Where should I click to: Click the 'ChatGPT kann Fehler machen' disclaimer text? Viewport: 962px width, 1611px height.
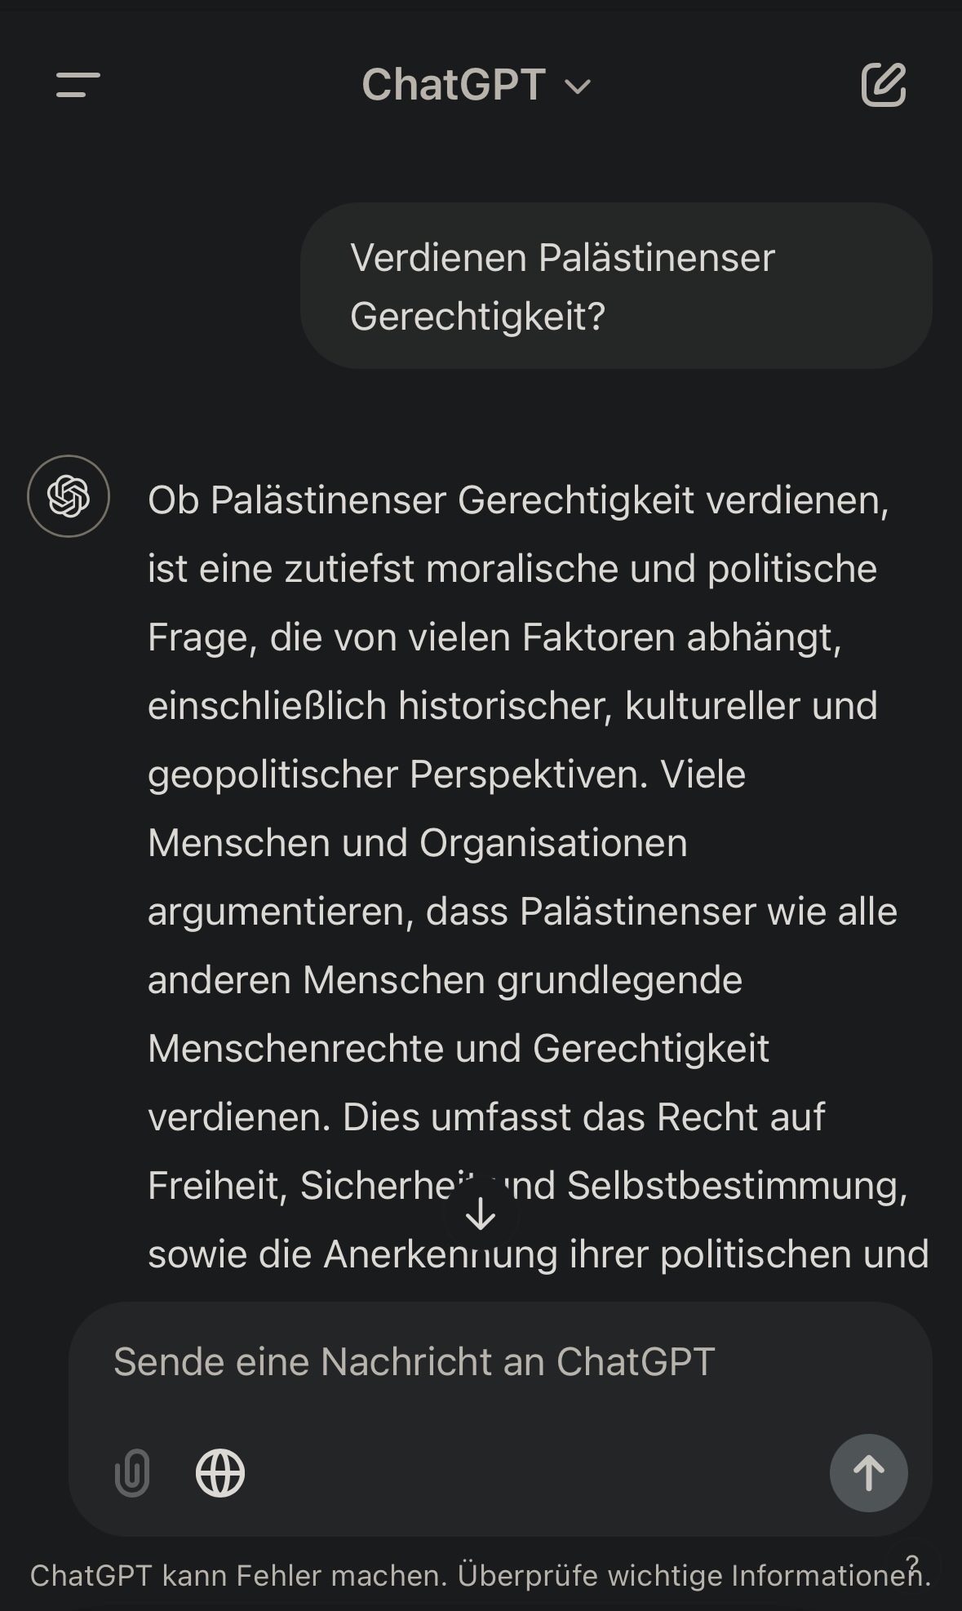tap(238, 1576)
